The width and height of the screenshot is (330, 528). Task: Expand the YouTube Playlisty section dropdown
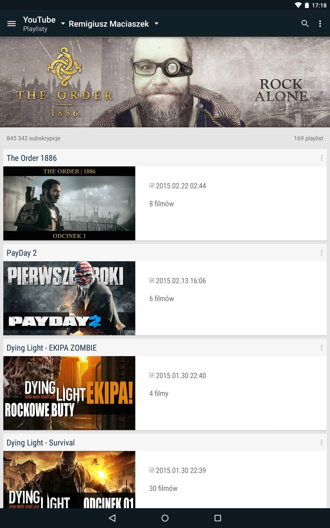44,24
